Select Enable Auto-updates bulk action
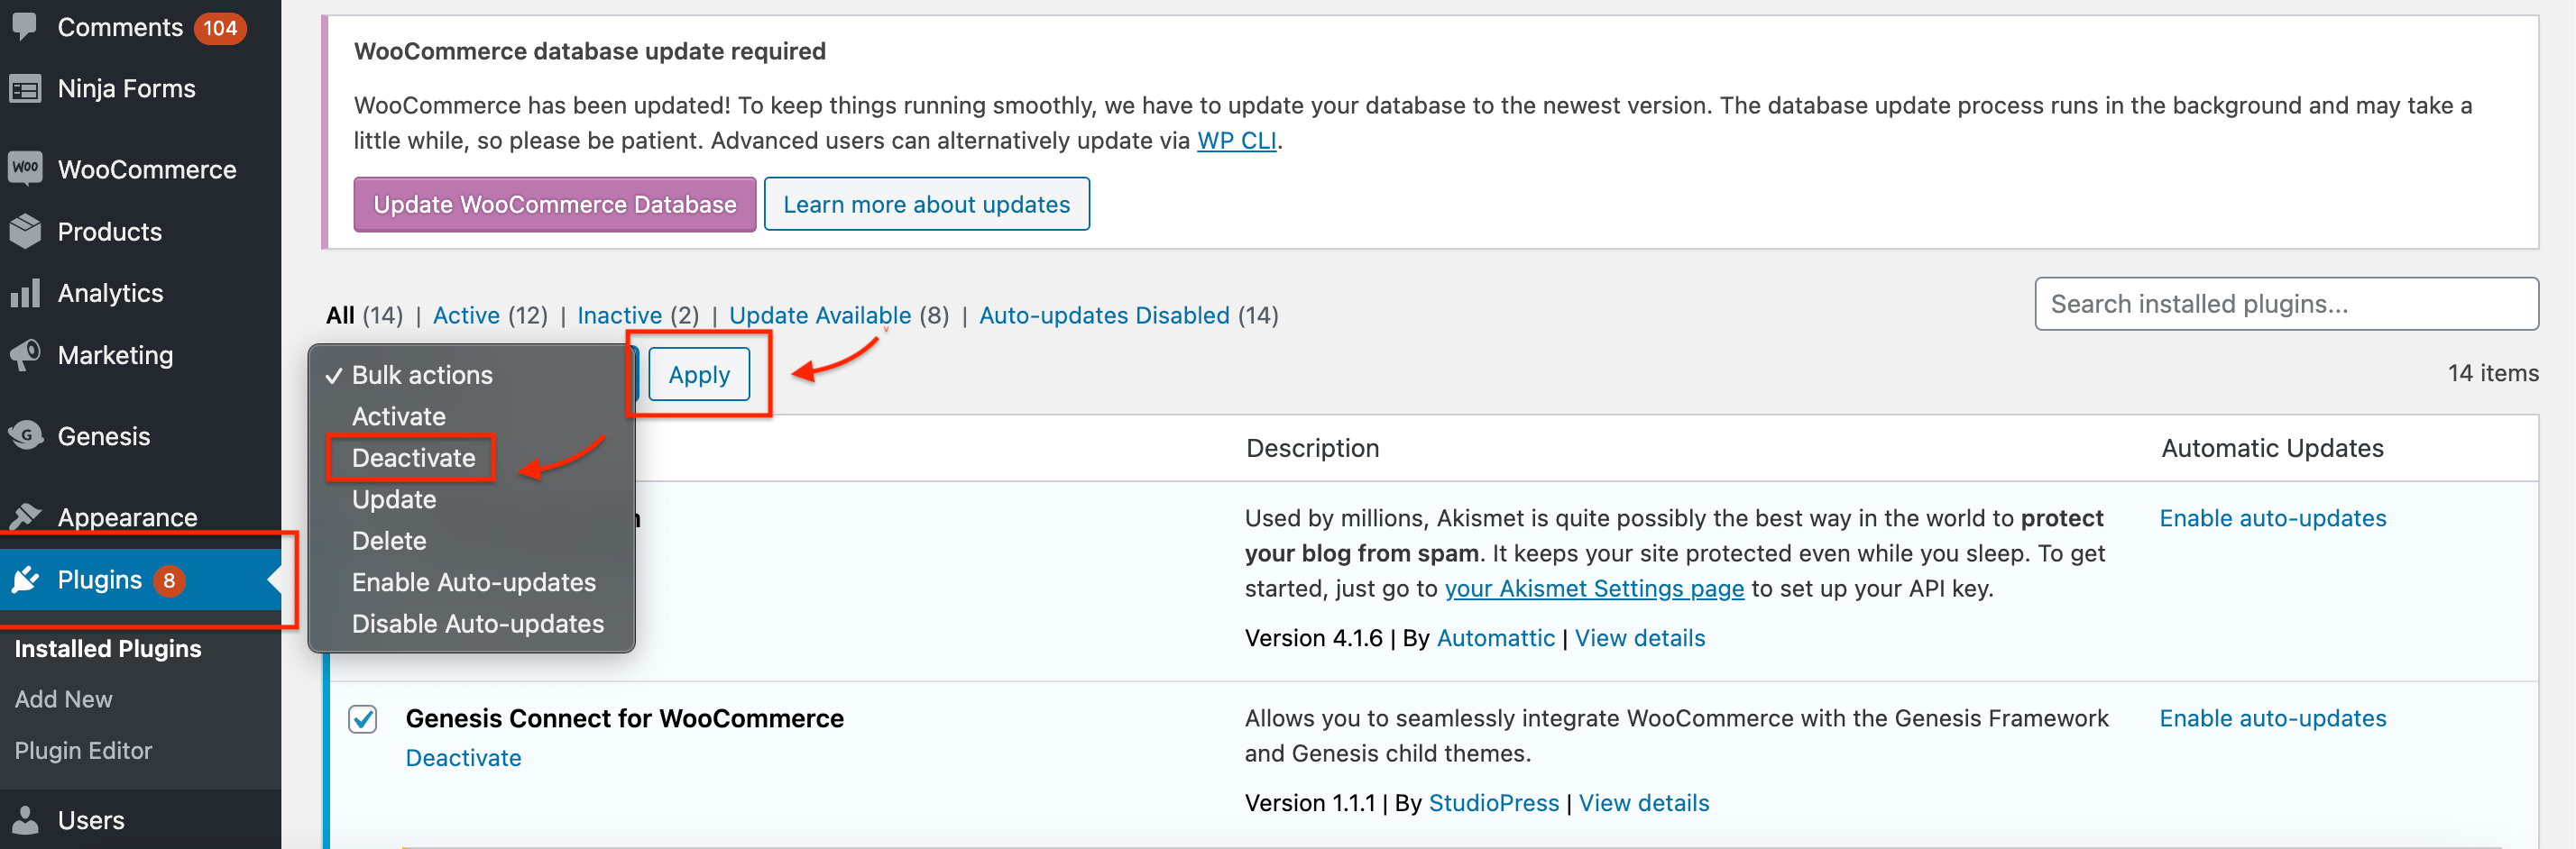The height and width of the screenshot is (849, 2576). point(473,581)
